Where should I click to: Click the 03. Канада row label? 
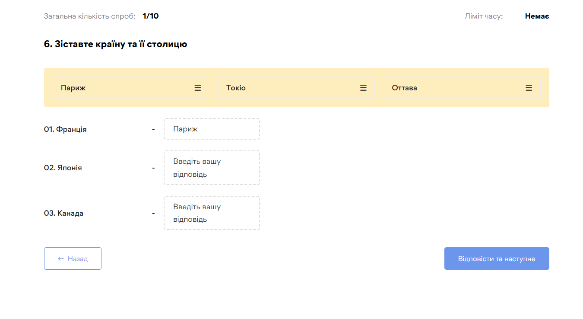pyautogui.click(x=63, y=213)
